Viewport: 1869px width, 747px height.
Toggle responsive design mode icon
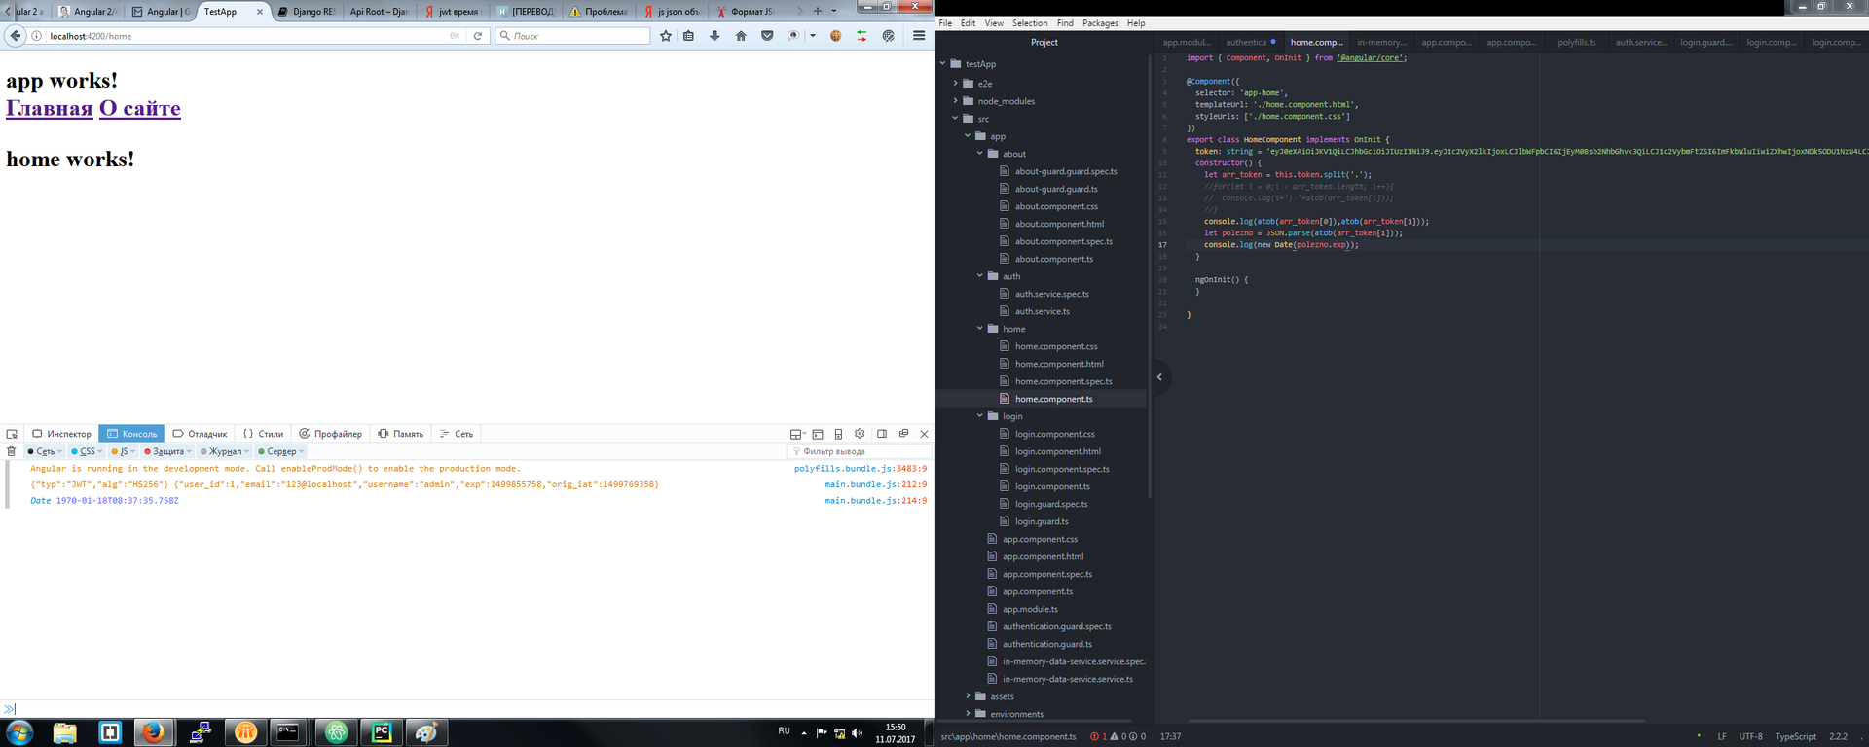838,434
